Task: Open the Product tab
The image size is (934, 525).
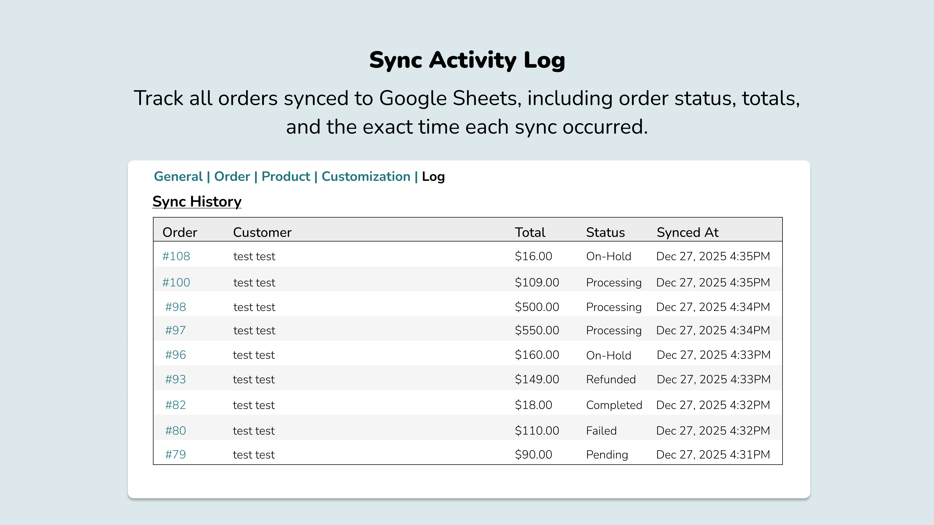Action: (x=286, y=176)
